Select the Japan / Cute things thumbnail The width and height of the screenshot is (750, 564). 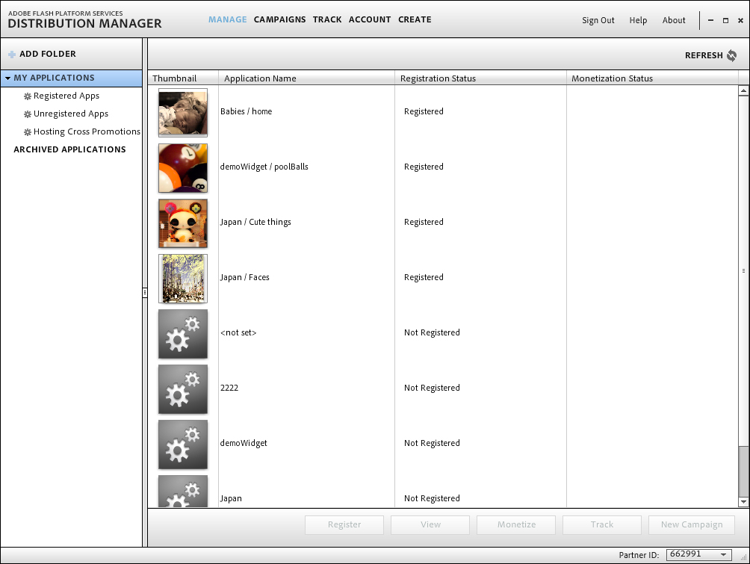coord(183,223)
